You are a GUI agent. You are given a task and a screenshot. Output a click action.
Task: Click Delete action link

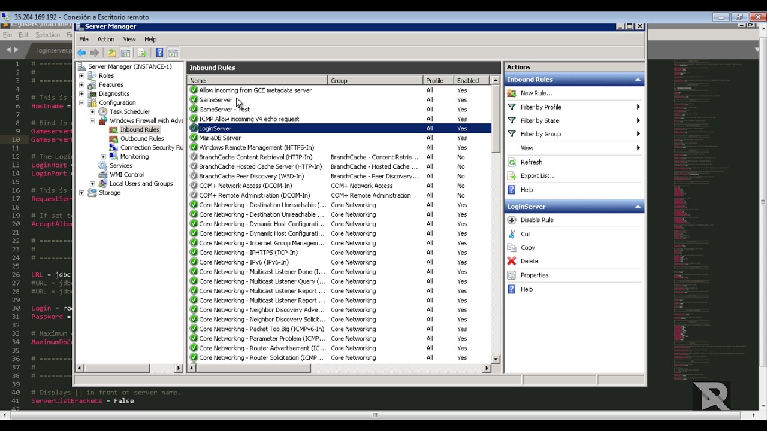pos(529,261)
